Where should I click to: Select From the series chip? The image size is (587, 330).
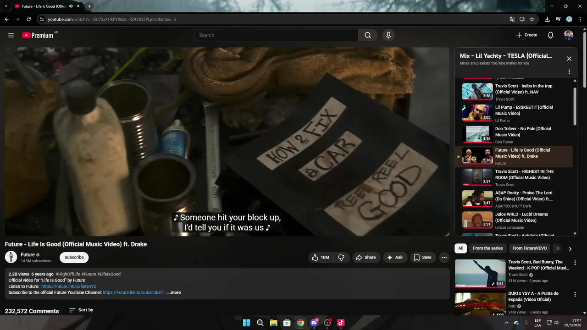click(x=487, y=248)
